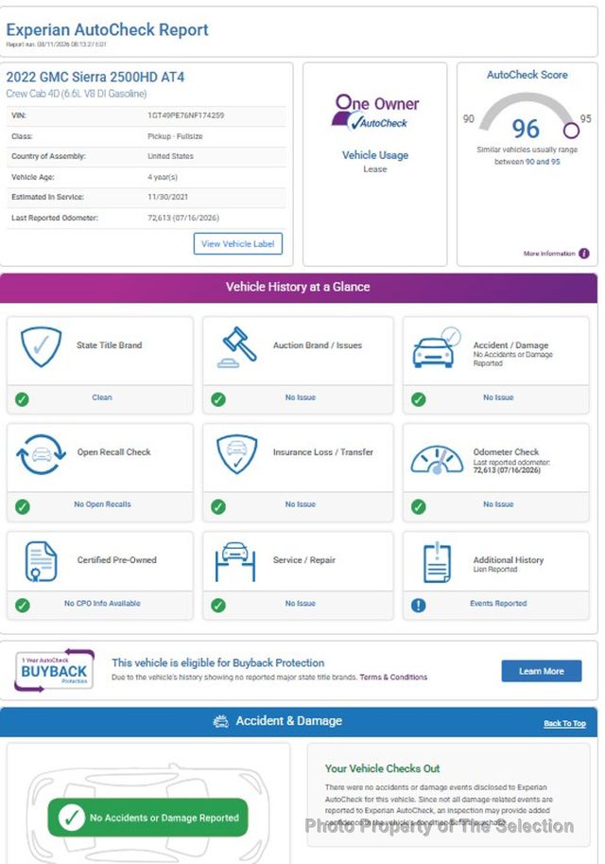Screen dimensions: 605x864
Task: Open No Issue link under Service / Repair
Action: (300, 604)
